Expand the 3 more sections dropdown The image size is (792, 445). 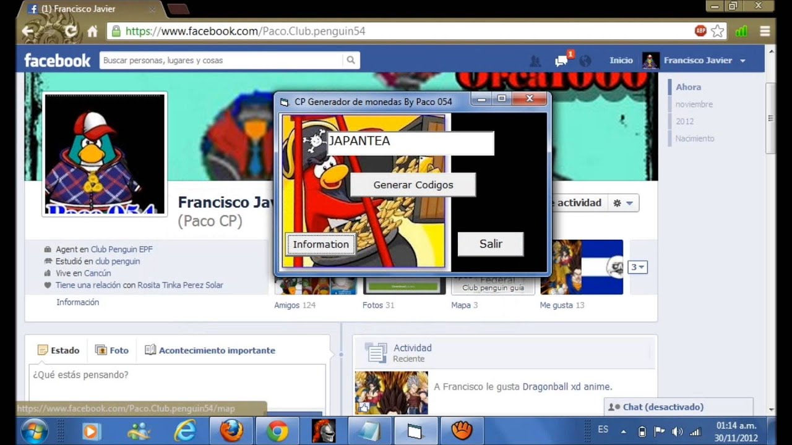(x=637, y=268)
